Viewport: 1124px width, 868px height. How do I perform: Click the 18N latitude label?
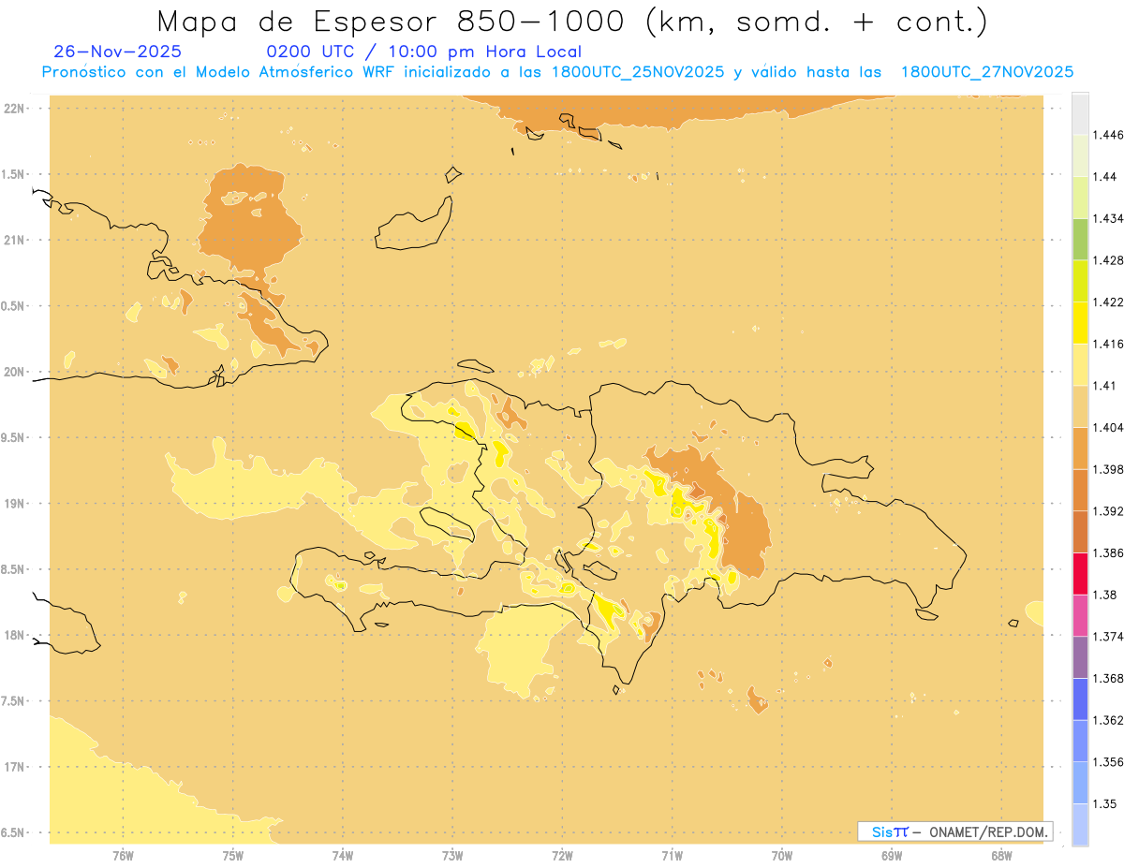[x=15, y=636]
